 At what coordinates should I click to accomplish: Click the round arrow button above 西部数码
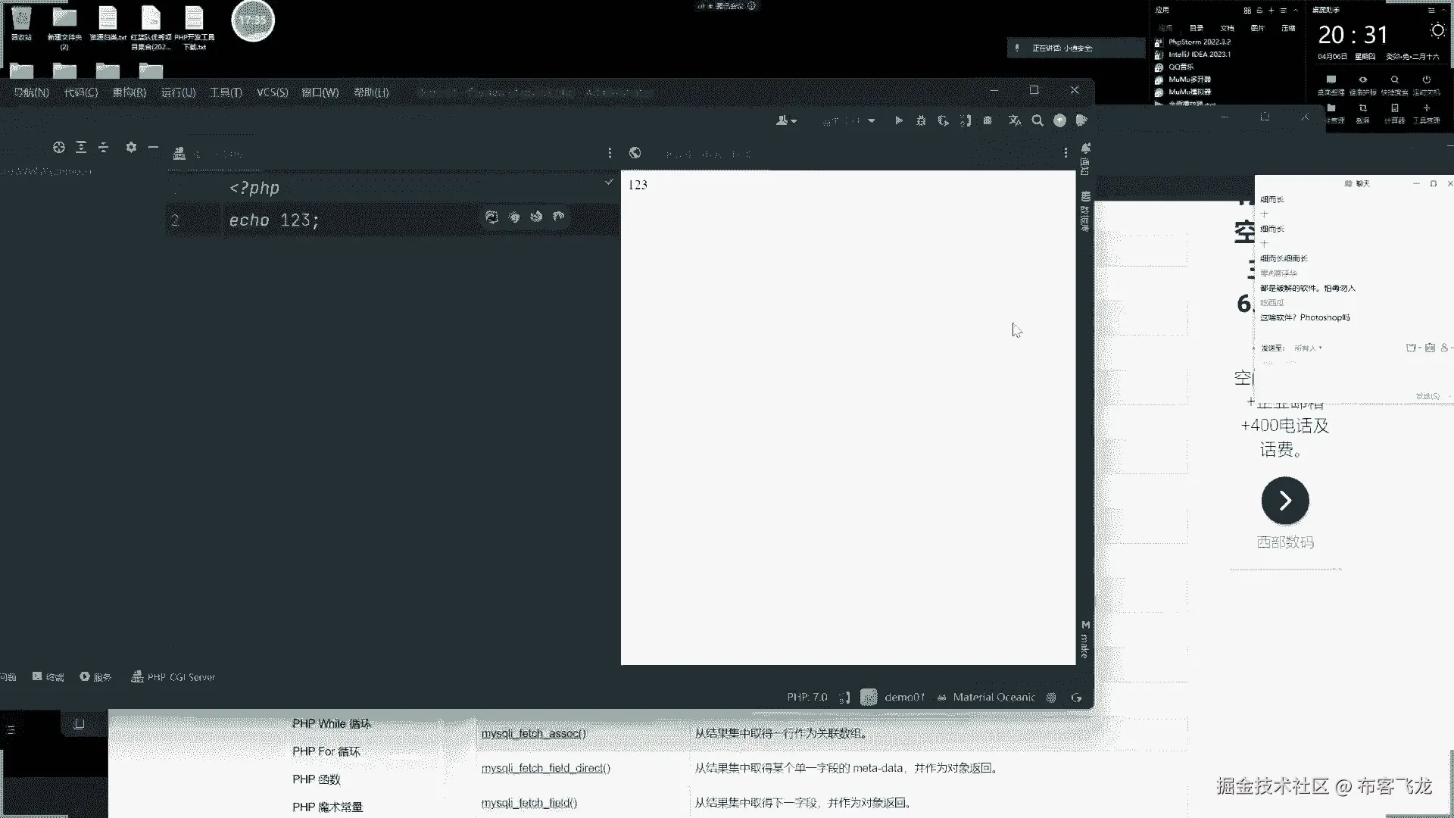[x=1284, y=501]
